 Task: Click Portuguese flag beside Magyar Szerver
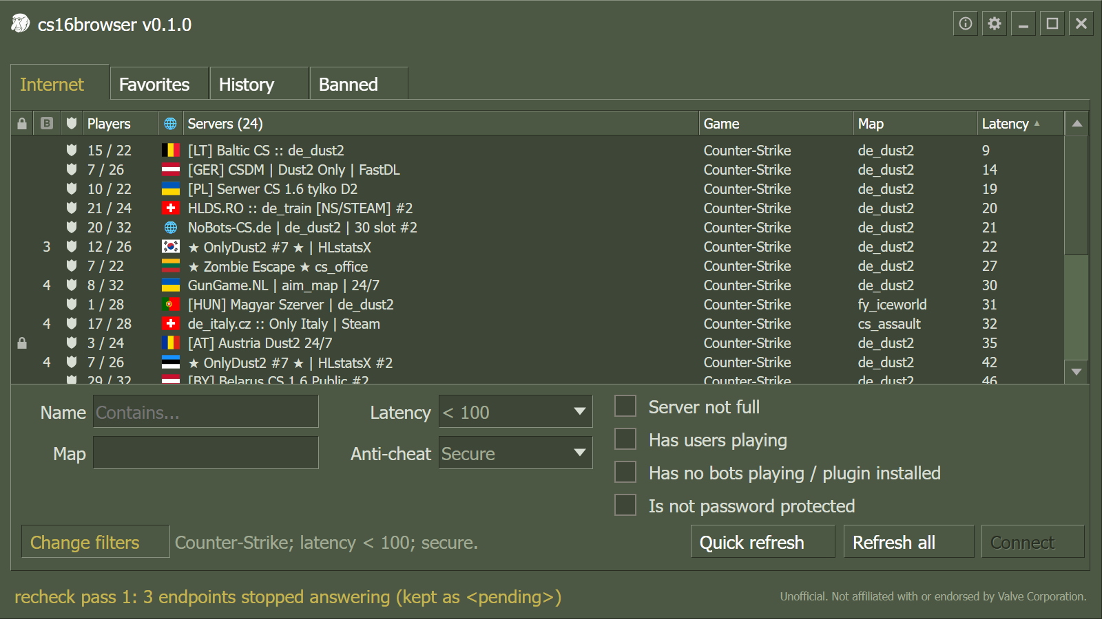[171, 304]
